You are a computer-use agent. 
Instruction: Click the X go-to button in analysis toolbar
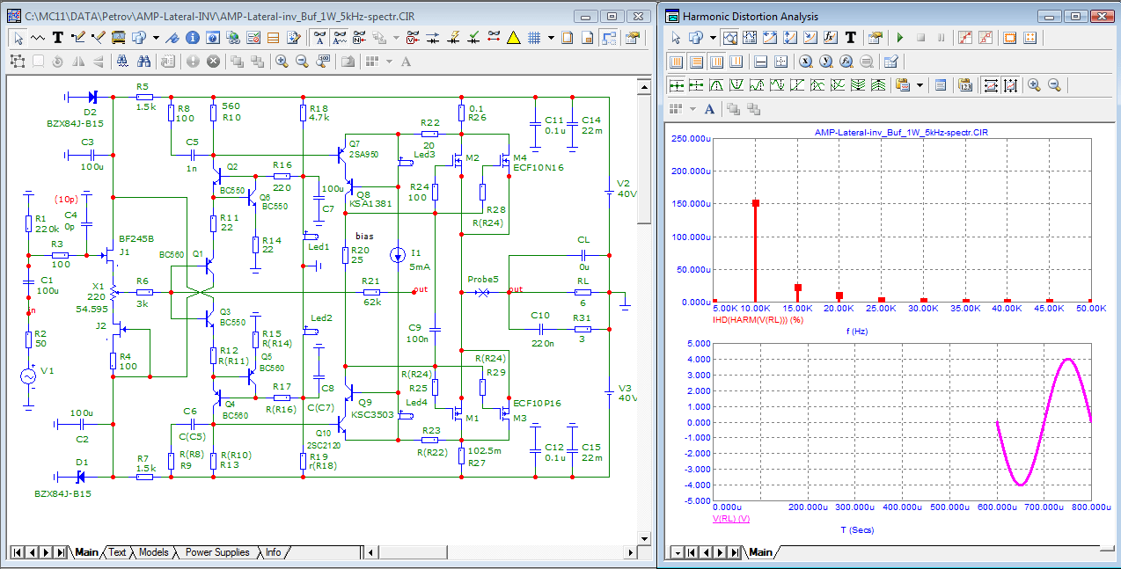coord(806,61)
